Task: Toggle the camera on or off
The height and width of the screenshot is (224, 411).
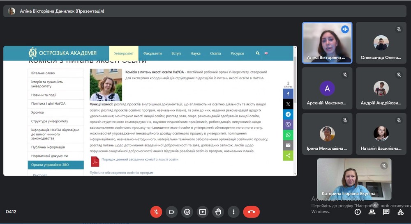Action: pos(171,212)
